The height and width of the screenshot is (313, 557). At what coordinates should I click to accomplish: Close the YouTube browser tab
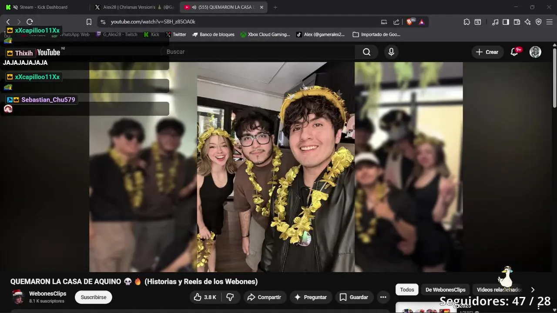pyautogui.click(x=262, y=7)
